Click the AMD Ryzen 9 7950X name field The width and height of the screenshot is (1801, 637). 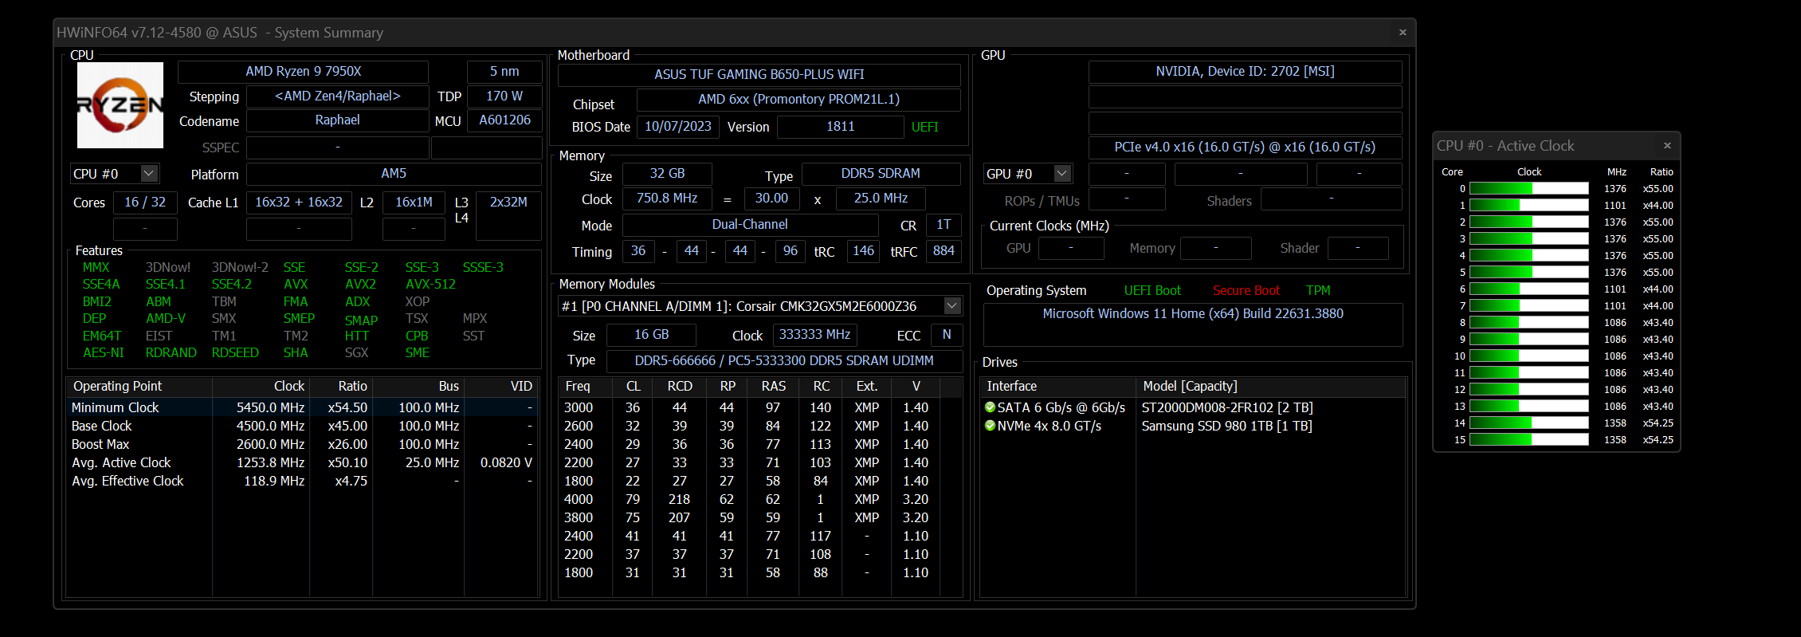click(303, 72)
